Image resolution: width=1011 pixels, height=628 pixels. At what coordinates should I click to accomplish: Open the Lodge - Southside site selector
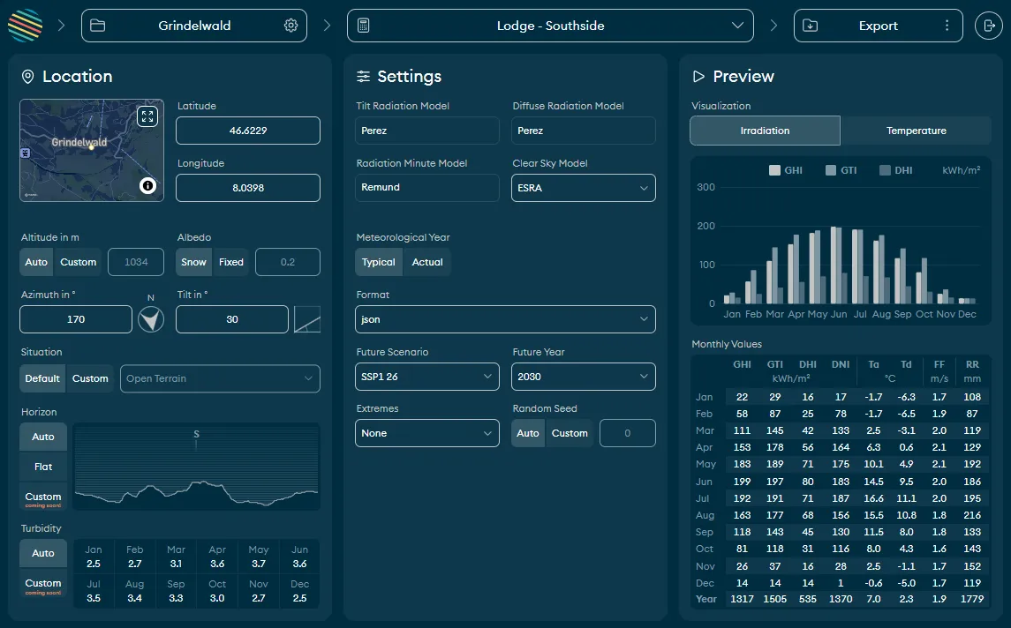coord(550,26)
